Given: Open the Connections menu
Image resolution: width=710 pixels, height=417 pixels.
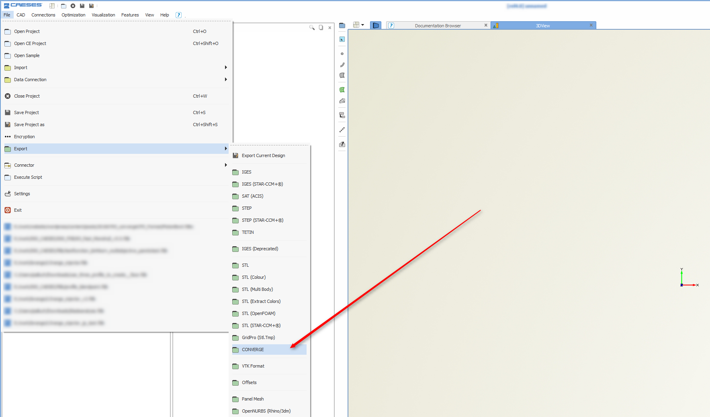Looking at the screenshot, I should coord(43,15).
